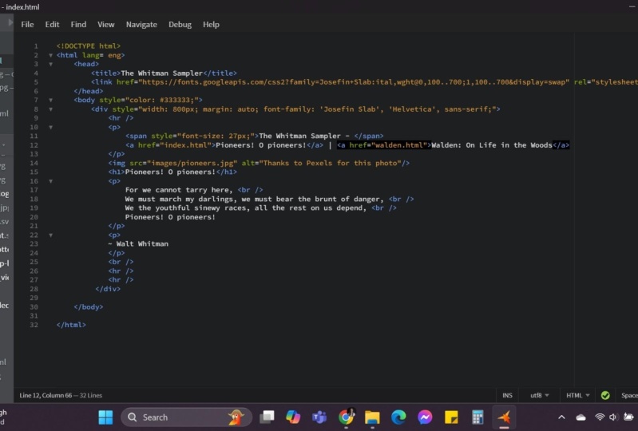Viewport: 638px width, 431px height.
Task: Collapse the head tag fold on line 3
Action: [51, 64]
